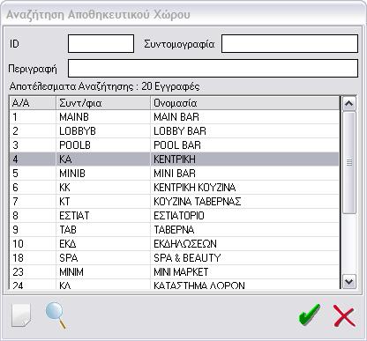This screenshot has height=341, width=367.
Task: Select the POOL BAR row
Action: pyautogui.click(x=174, y=145)
